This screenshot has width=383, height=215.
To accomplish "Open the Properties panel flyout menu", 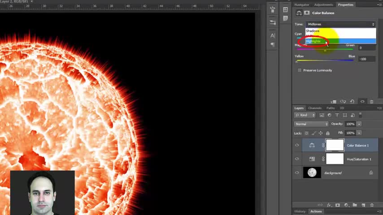I will (379, 4).
